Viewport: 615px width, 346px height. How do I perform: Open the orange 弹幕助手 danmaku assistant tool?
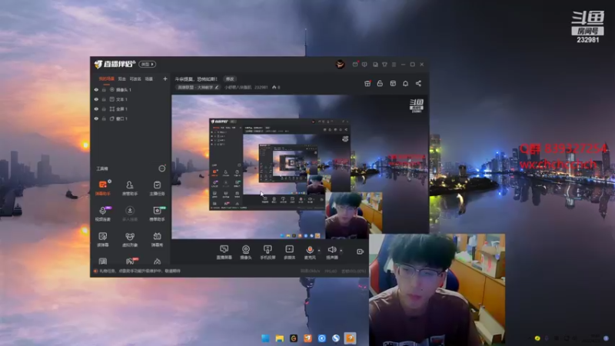(x=103, y=188)
